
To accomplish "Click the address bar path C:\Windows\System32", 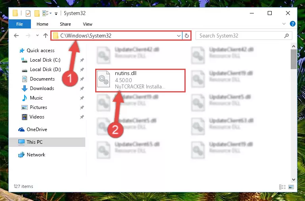I will [86, 36].
